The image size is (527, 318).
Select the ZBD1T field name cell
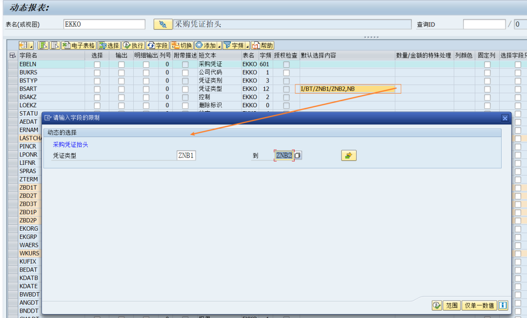(x=30, y=187)
